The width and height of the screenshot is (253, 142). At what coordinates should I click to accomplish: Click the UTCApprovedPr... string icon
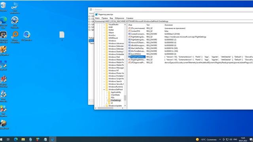129,62
